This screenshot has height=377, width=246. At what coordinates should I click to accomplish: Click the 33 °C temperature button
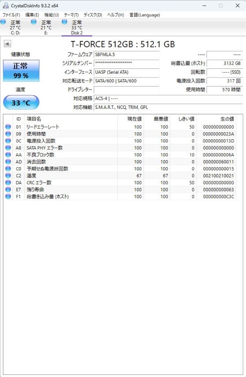[x=21, y=103]
